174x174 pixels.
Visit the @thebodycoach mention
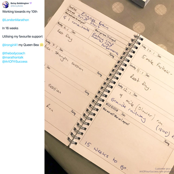click(14, 53)
